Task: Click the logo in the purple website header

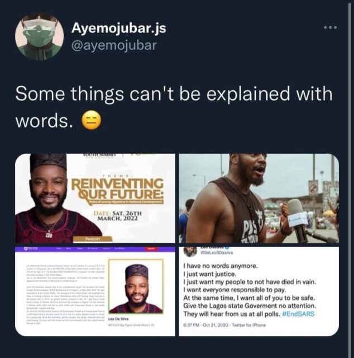Action: (31, 248)
